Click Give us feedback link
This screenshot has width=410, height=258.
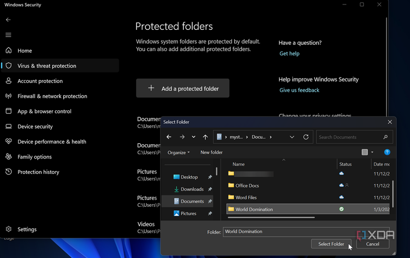299,90
